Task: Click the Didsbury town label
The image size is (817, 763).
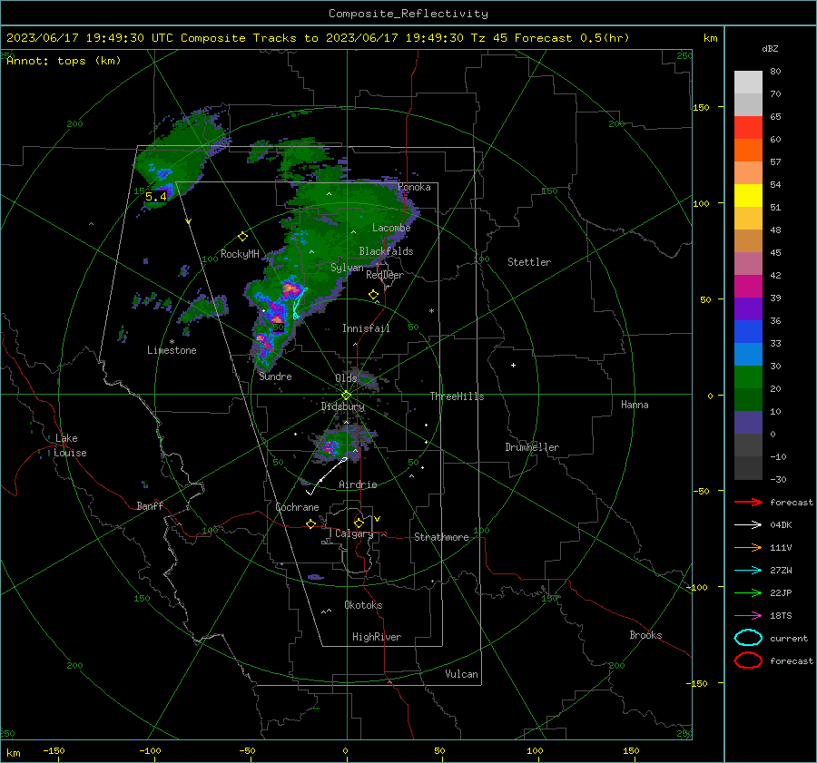Action: click(x=342, y=406)
